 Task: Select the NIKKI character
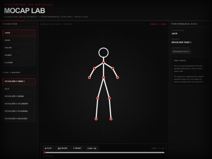19,40
